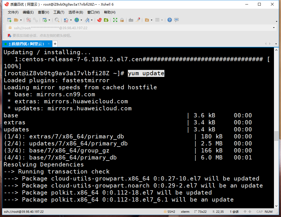Expand the globe encoding dropdown arrow

tap(81, 20)
